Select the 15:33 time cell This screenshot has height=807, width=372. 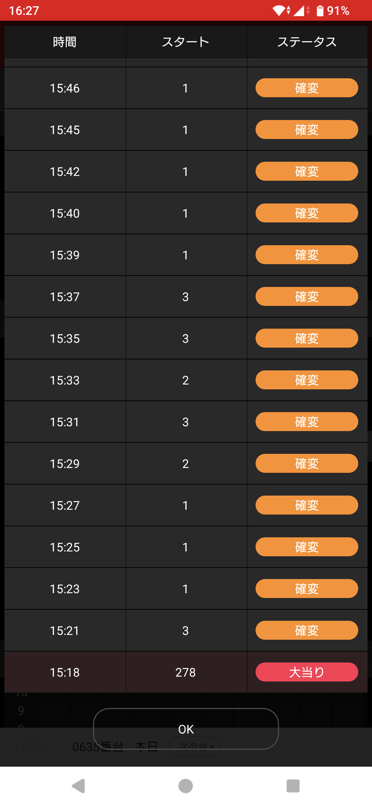pyautogui.click(x=65, y=380)
